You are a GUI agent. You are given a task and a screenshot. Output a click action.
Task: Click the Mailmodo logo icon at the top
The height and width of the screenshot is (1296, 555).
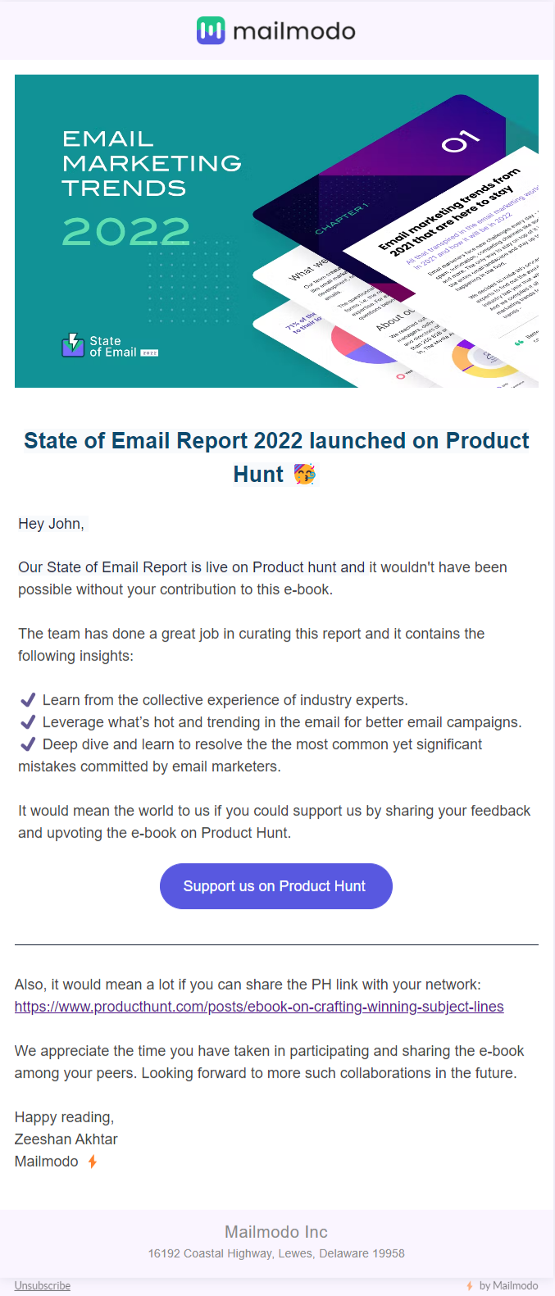pyautogui.click(x=209, y=30)
